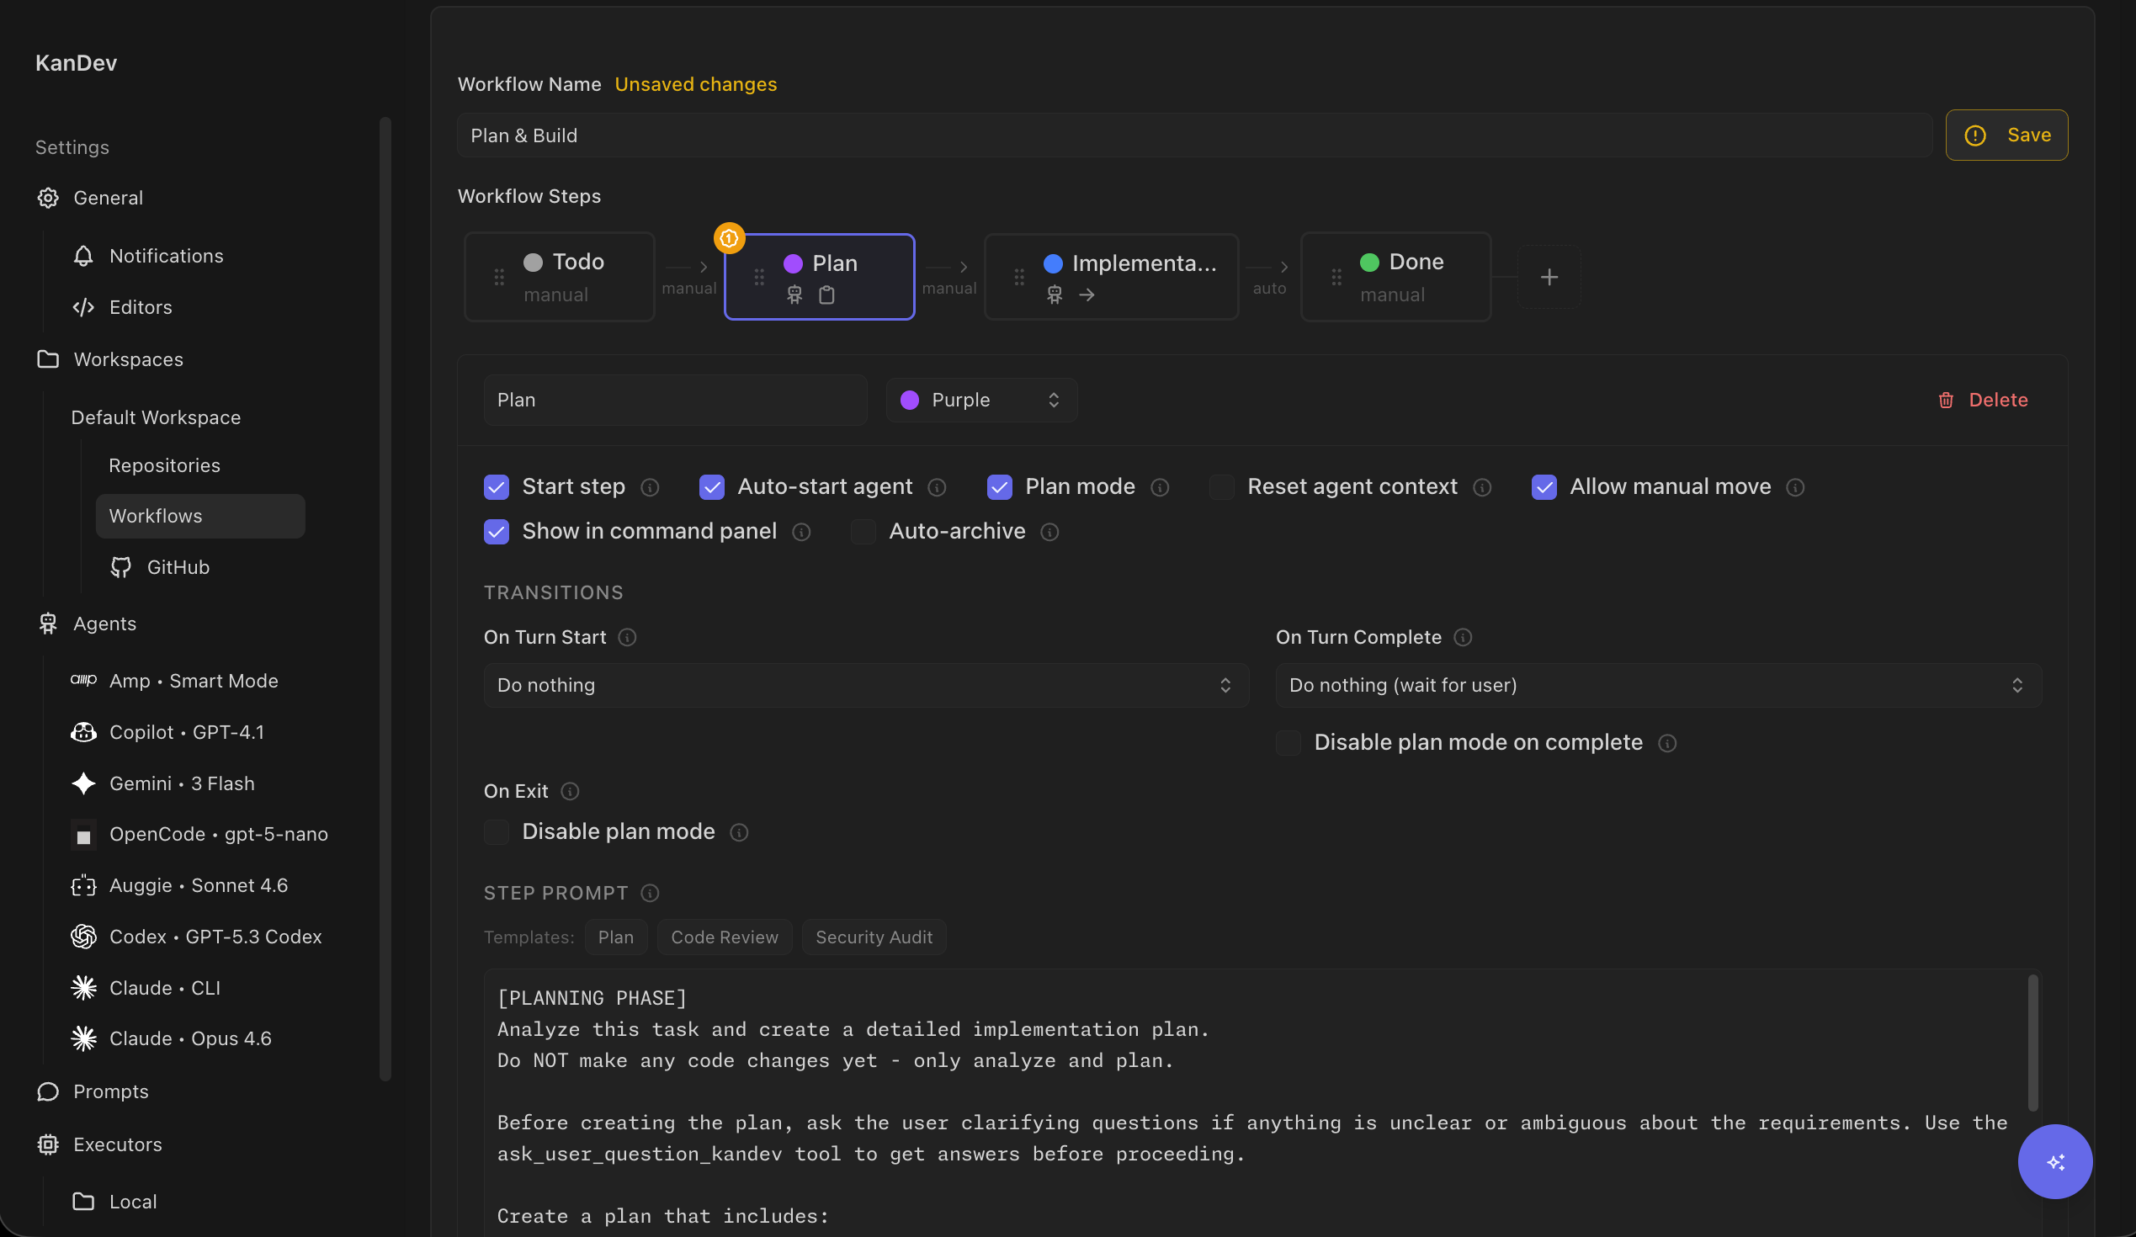Click the purple dot in color selector
This screenshot has width=2136, height=1237.
coord(910,400)
